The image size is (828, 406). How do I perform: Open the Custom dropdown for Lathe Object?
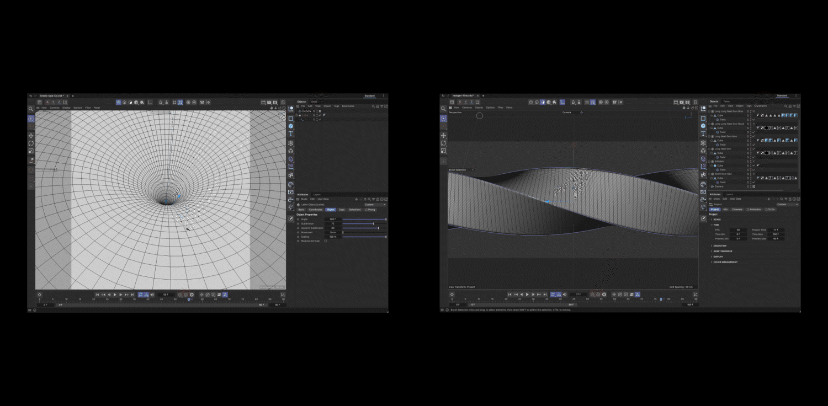point(375,205)
